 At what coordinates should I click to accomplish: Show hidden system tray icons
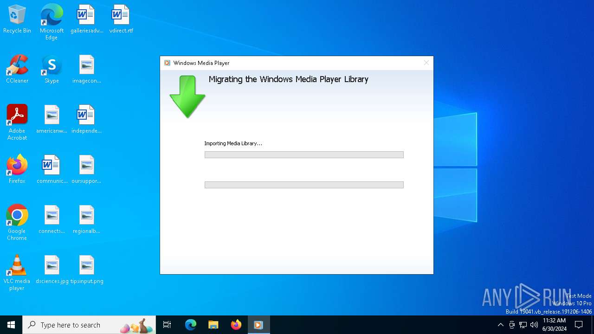click(x=500, y=325)
